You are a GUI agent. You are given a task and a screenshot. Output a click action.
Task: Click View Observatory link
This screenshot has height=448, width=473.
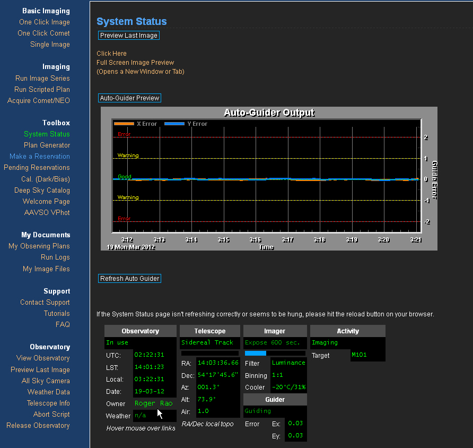[43, 358]
